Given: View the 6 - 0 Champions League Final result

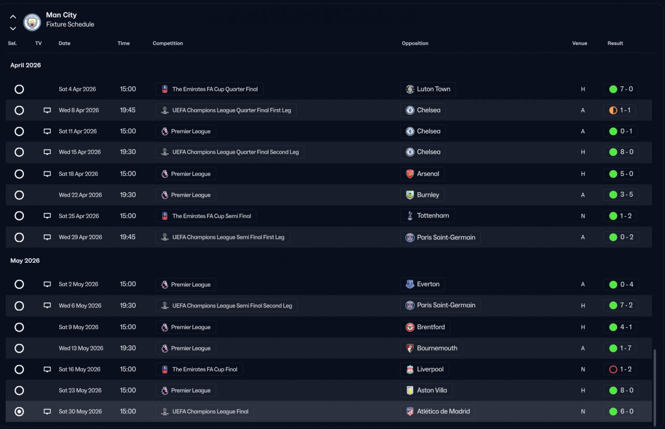Looking at the screenshot, I should pyautogui.click(x=620, y=411).
